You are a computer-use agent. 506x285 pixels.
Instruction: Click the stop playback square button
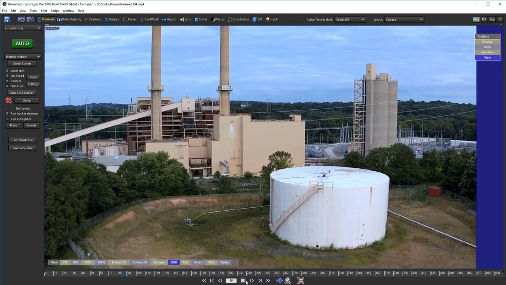point(243,281)
